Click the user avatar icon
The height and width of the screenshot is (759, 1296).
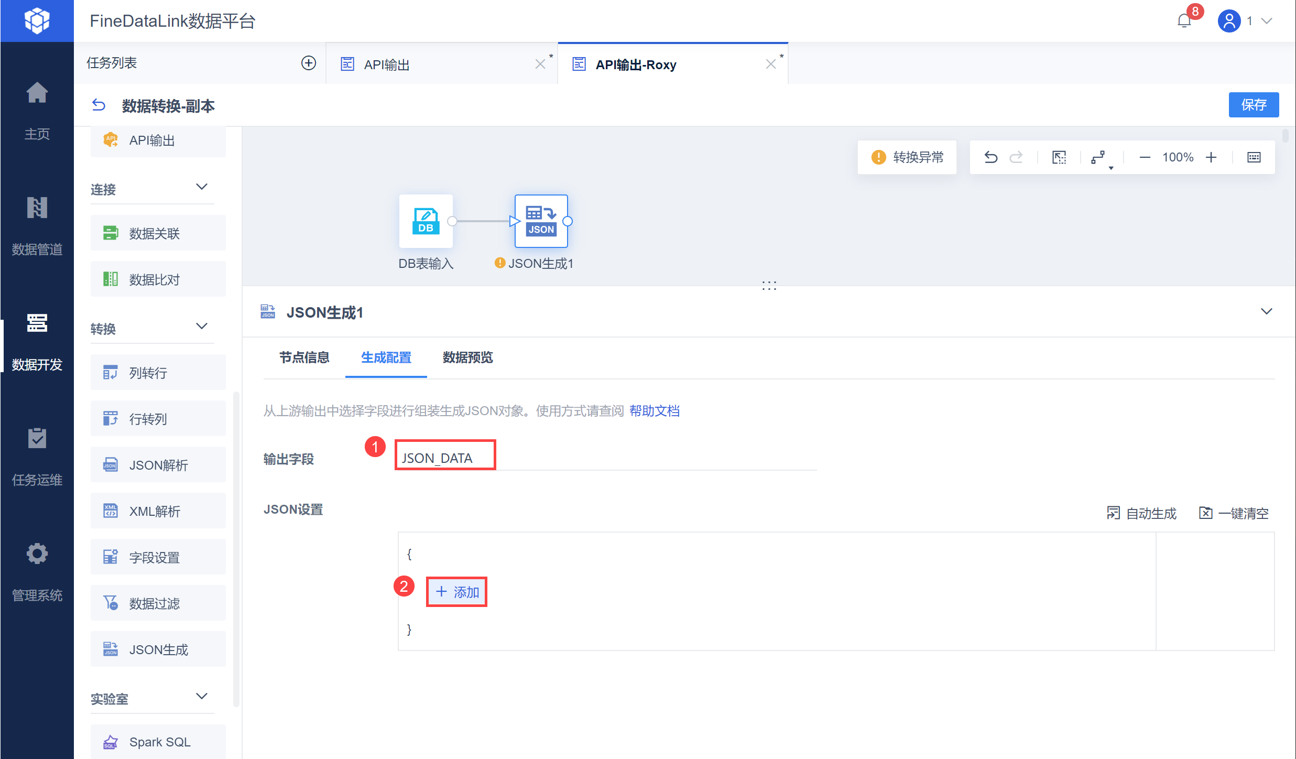click(1228, 21)
